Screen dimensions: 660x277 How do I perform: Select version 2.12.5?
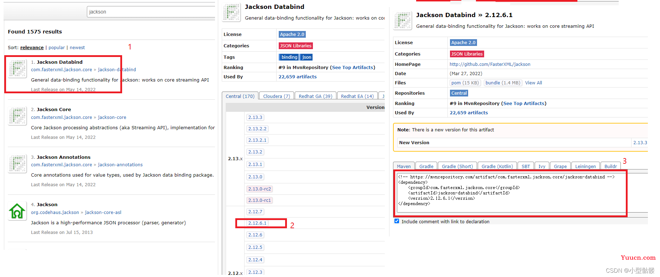click(255, 247)
